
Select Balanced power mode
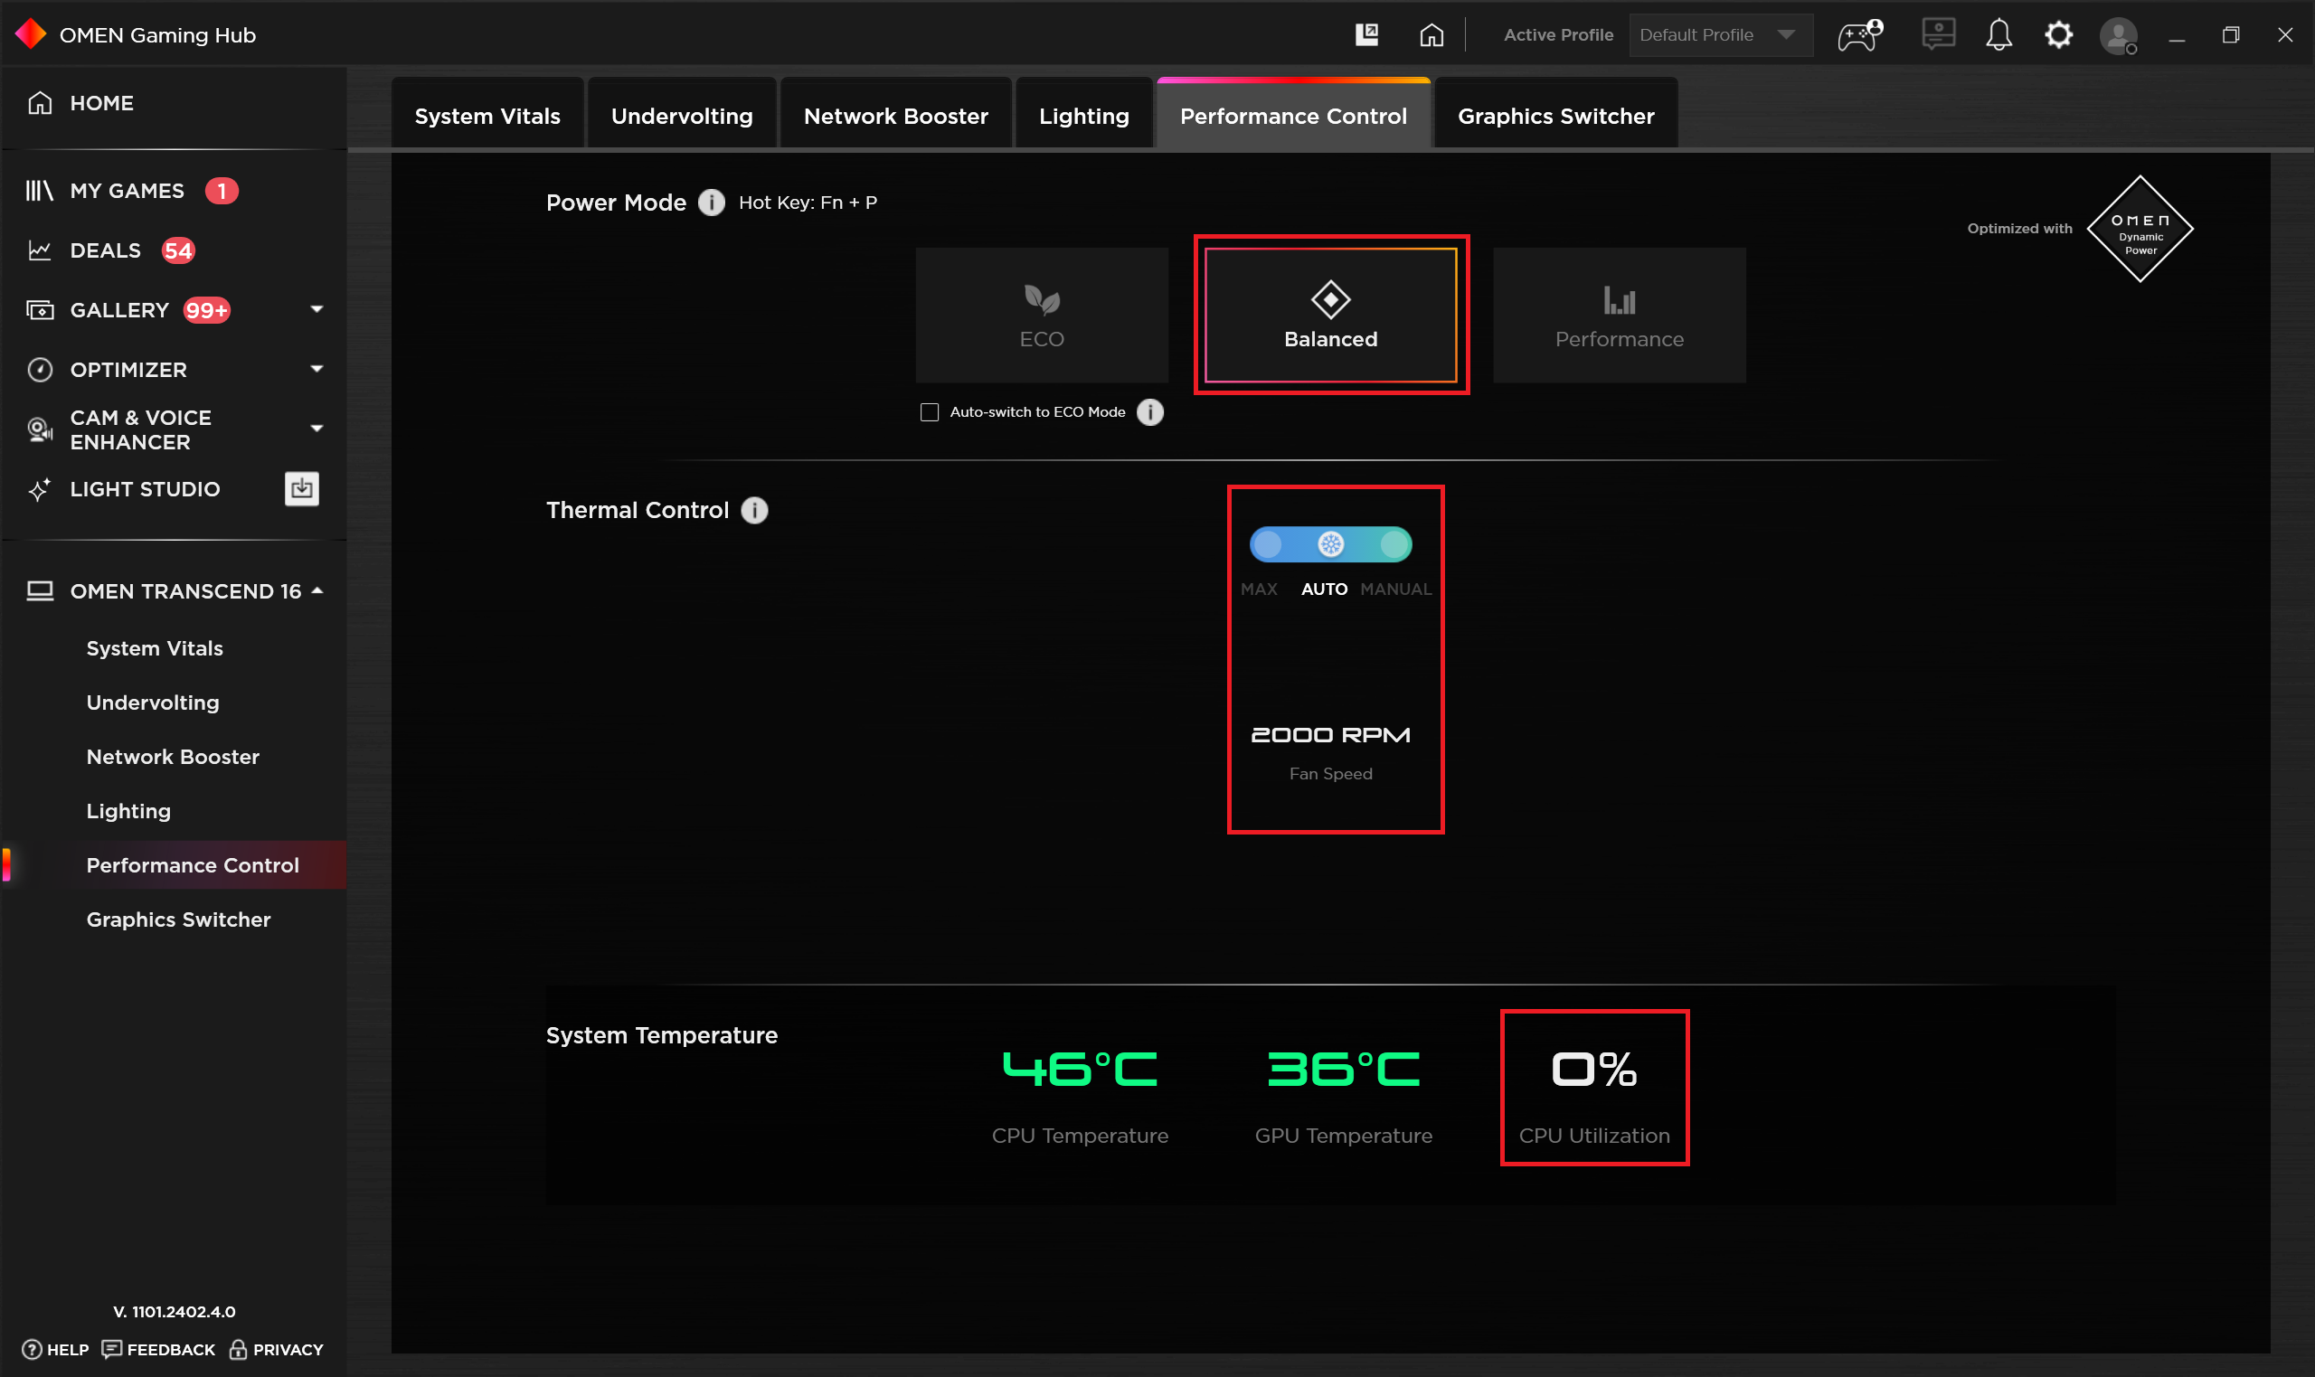coord(1330,316)
